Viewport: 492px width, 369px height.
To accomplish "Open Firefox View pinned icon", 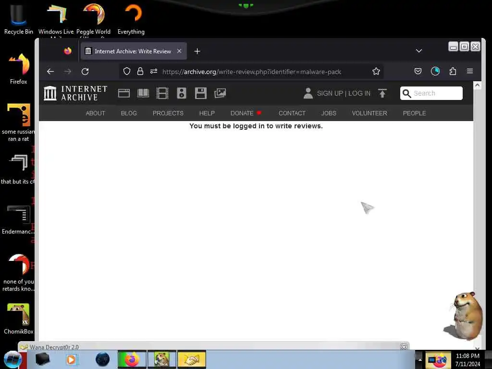I will point(68,51).
